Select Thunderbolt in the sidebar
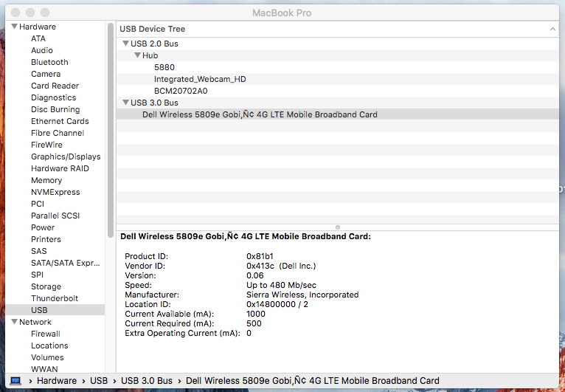 coord(55,298)
